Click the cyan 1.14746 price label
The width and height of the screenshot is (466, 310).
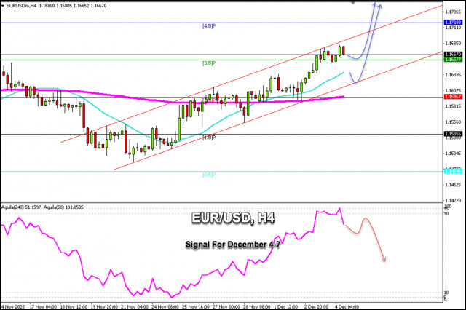coord(453,171)
